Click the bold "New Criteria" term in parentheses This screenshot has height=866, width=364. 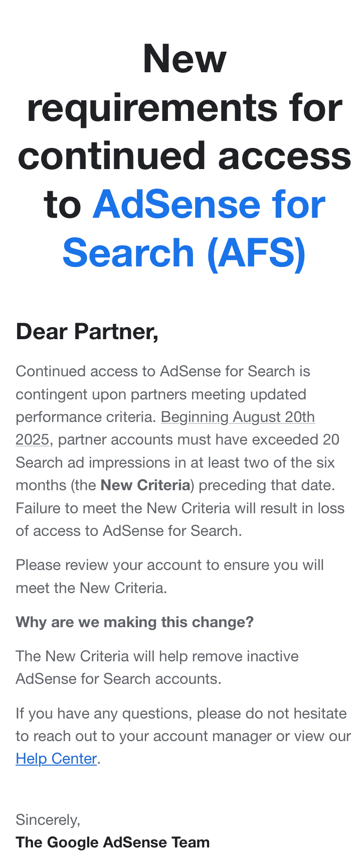click(145, 485)
